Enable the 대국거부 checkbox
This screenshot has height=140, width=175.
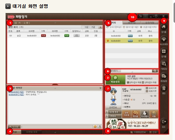point(147,88)
